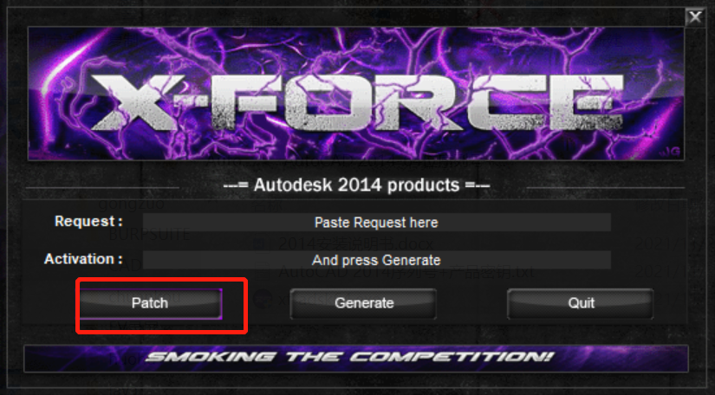Click the Patch button
This screenshot has width=715, height=395.
(151, 303)
